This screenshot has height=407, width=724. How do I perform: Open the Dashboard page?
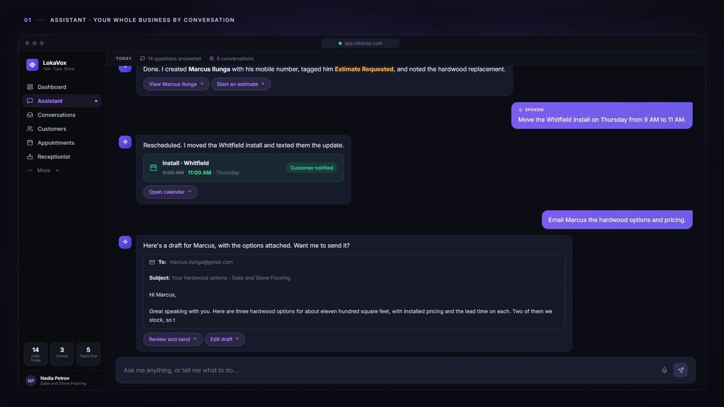tap(62, 87)
